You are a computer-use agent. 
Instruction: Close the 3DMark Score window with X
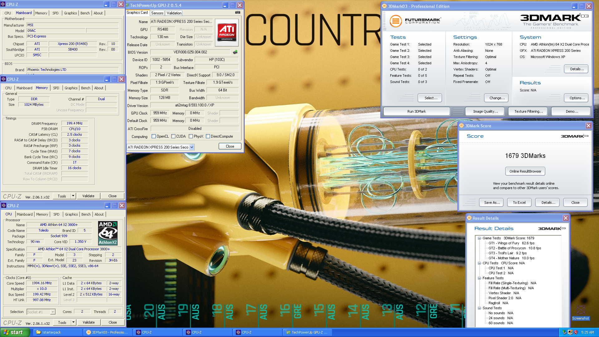pos(588,125)
